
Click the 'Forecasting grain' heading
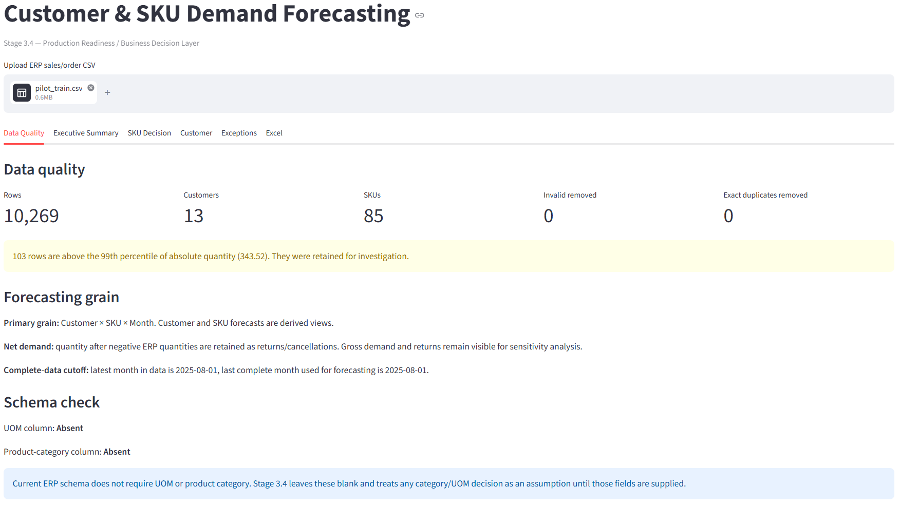(x=62, y=297)
